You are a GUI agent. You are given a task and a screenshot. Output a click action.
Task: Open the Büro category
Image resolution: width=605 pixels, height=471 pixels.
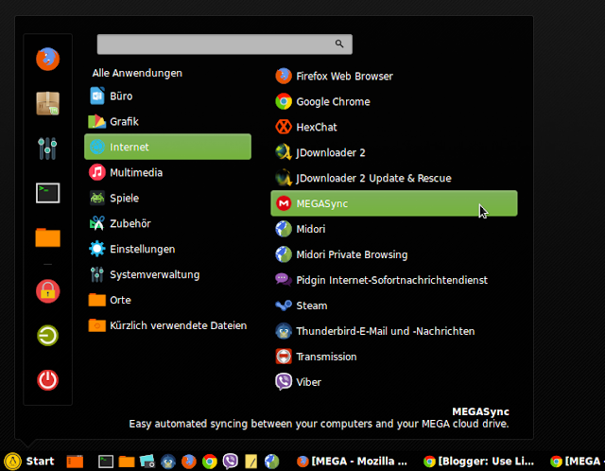168,96
